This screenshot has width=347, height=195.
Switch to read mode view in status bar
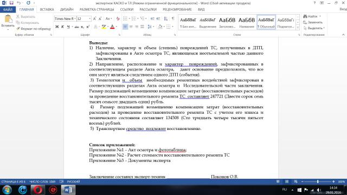click(x=278, y=181)
